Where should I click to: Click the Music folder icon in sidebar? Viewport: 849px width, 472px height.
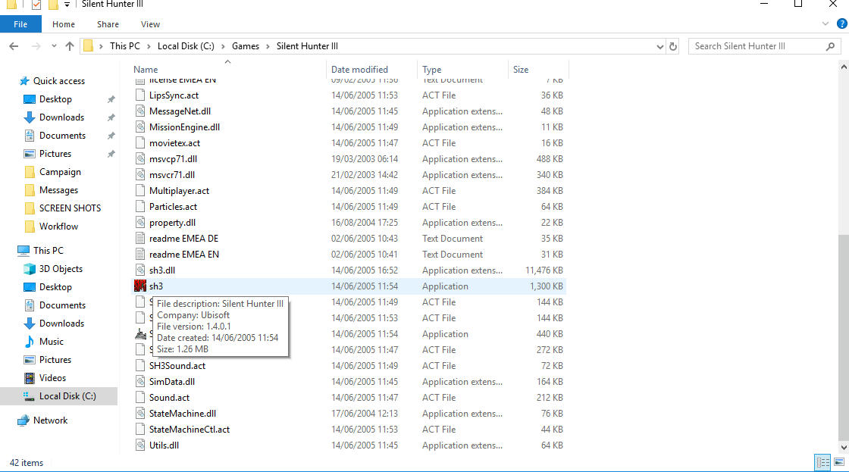coord(30,342)
